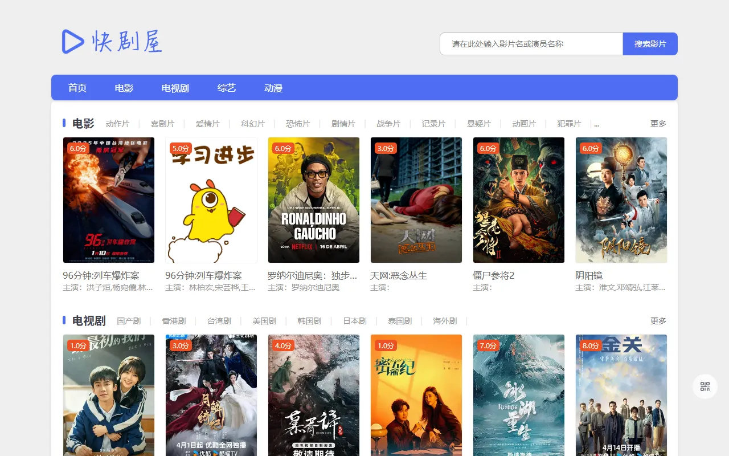
Task: Open the 国产剧 TV category
Action: pyautogui.click(x=129, y=321)
